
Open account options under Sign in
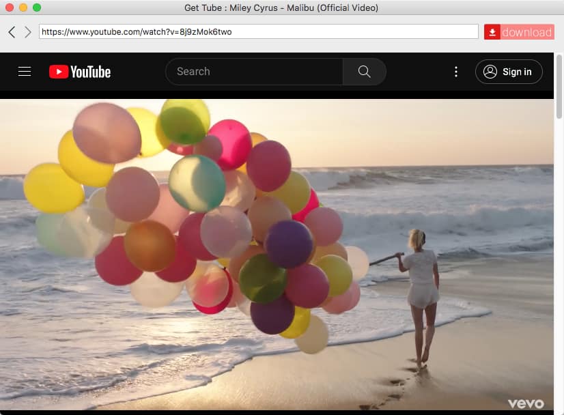(x=509, y=71)
